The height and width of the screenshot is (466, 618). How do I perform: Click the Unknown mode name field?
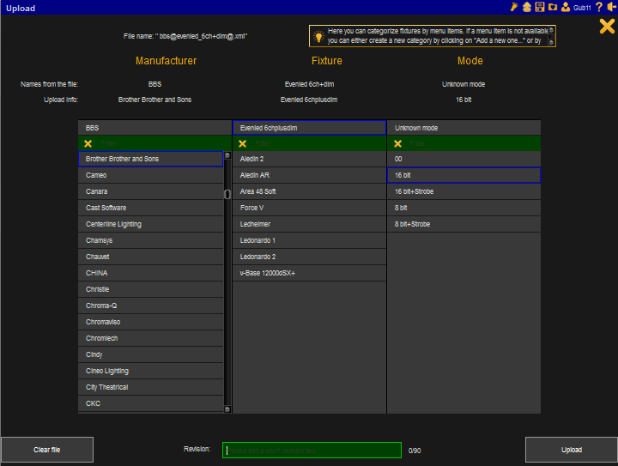point(463,128)
